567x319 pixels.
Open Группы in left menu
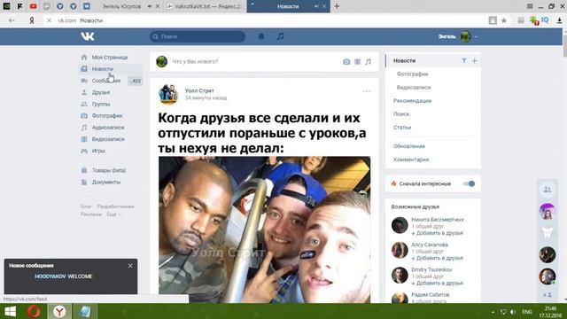[x=101, y=104]
